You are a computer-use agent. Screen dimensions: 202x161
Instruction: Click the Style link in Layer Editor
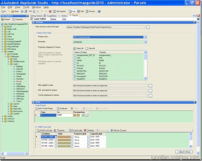tap(64, 19)
